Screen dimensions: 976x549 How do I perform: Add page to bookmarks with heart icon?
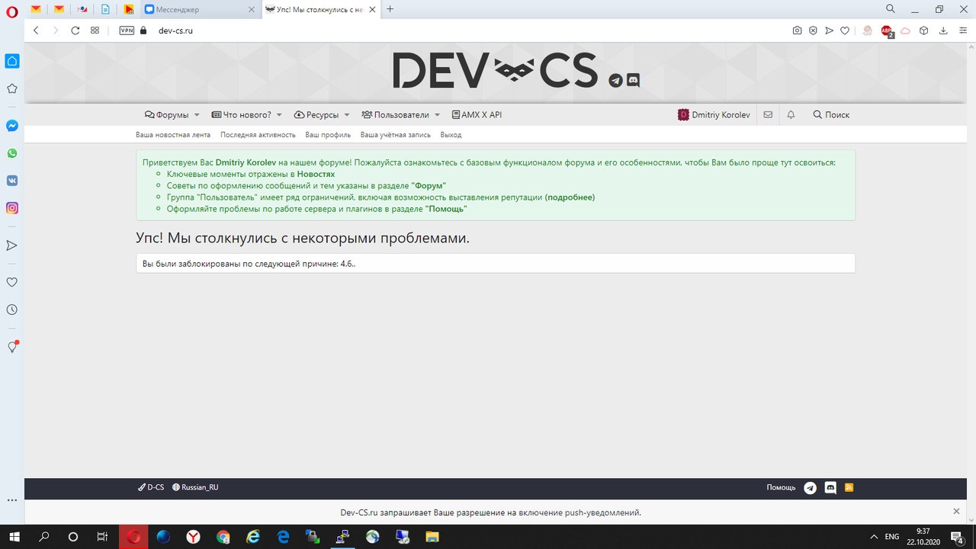(x=845, y=30)
